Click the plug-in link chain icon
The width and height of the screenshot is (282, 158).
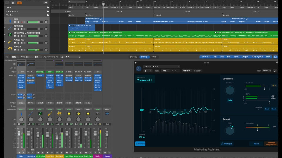(275, 71)
